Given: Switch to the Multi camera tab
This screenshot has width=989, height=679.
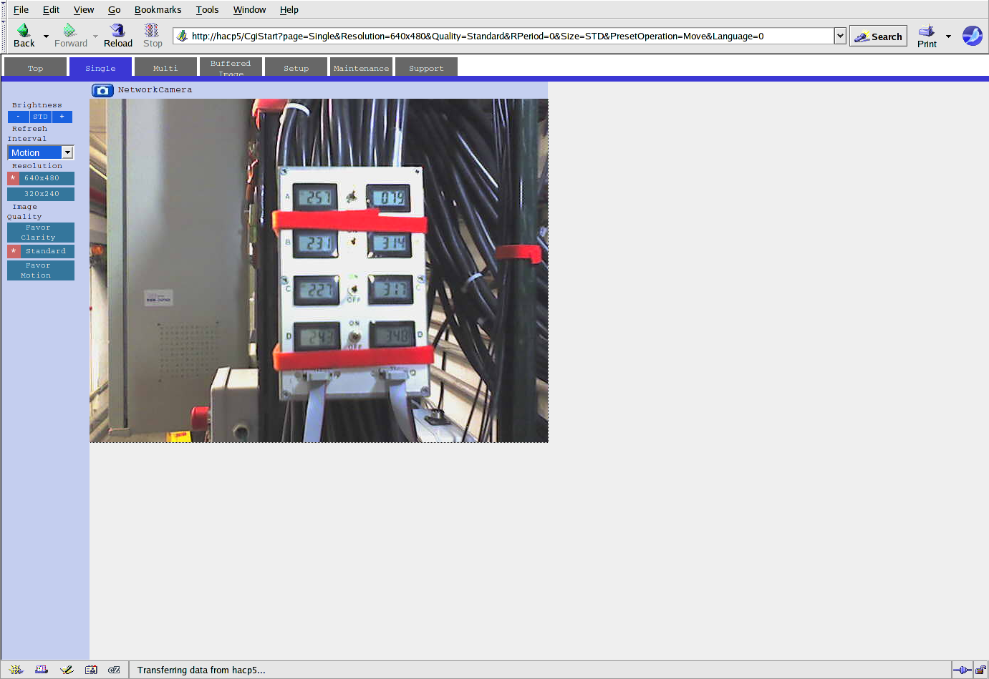Looking at the screenshot, I should (165, 67).
